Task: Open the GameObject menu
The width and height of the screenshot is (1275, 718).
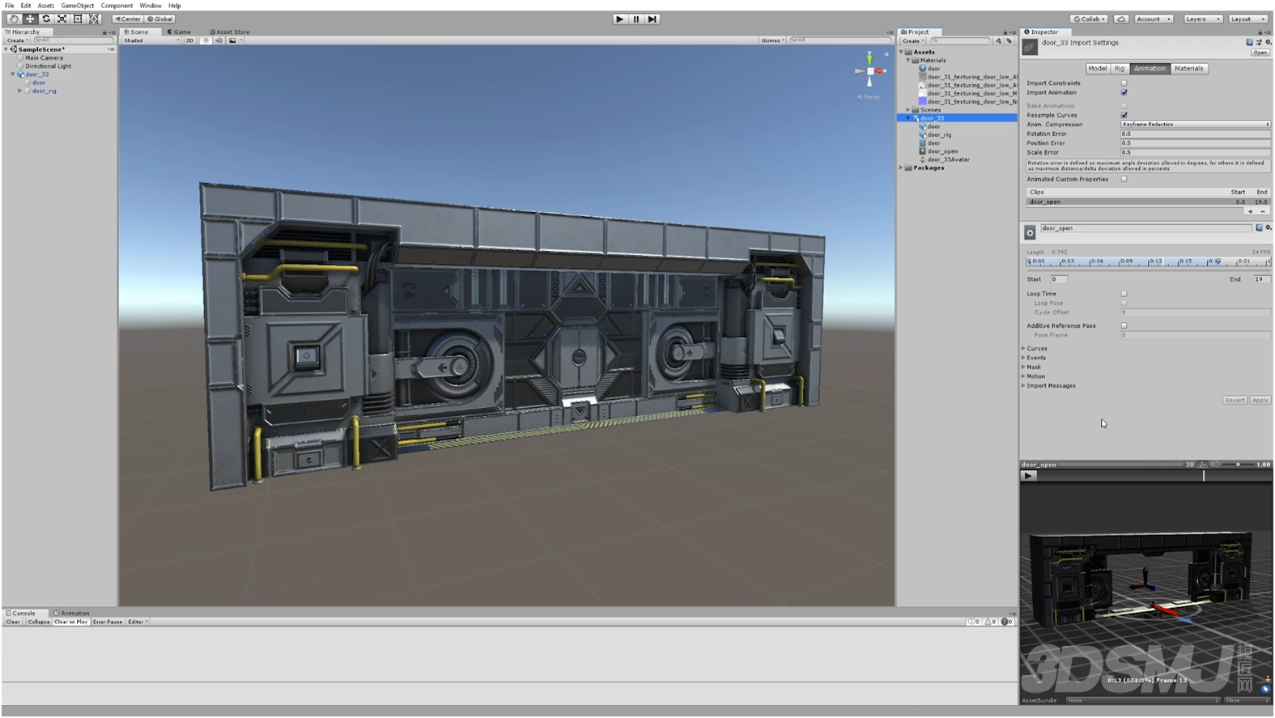Action: pyautogui.click(x=78, y=6)
